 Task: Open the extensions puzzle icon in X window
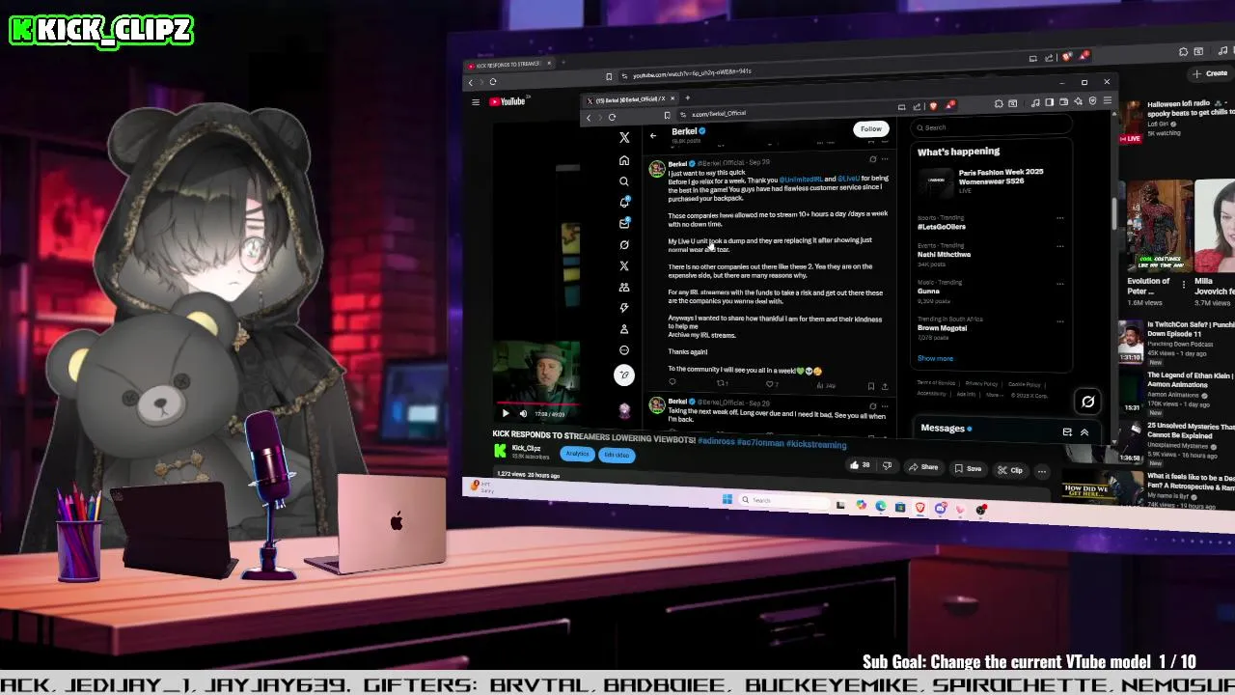pyautogui.click(x=998, y=103)
